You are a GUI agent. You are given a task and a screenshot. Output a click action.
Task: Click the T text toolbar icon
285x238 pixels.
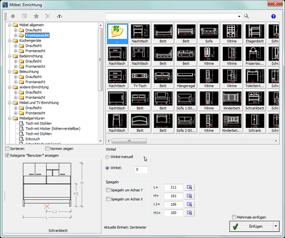(x=59, y=17)
